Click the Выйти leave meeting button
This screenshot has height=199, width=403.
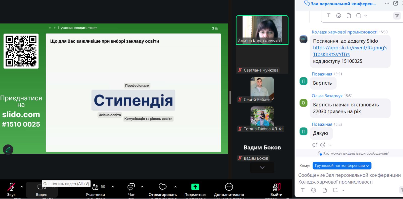point(276,189)
